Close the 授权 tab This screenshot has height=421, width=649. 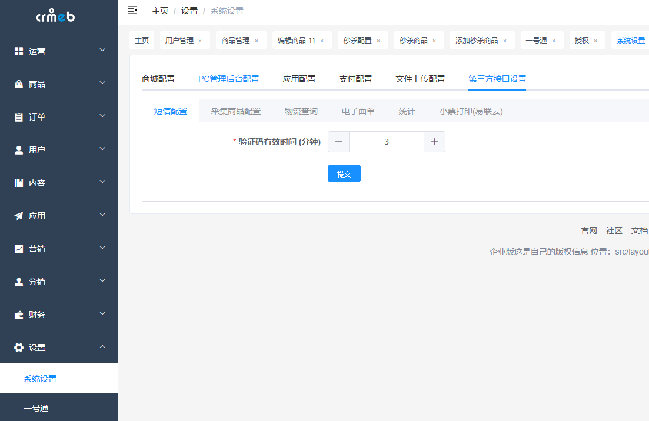[x=595, y=41]
